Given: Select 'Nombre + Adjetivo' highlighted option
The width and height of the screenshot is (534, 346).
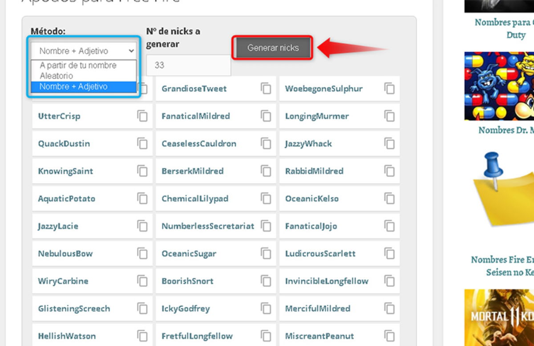Looking at the screenshot, I should coord(73,87).
